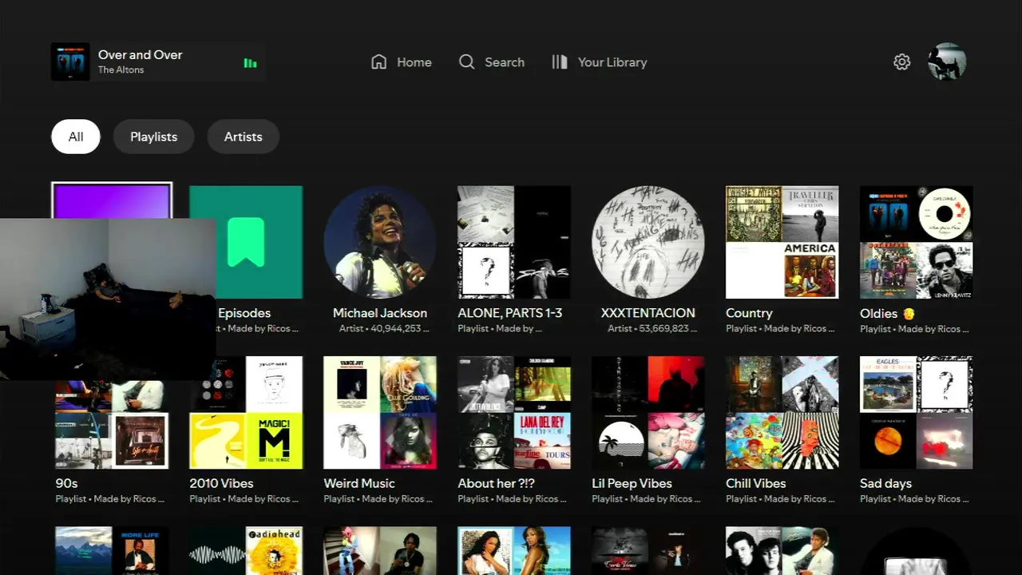Viewport: 1022px width, 575px height.
Task: Open the Chill Vibes playlist cover
Action: [x=782, y=412]
